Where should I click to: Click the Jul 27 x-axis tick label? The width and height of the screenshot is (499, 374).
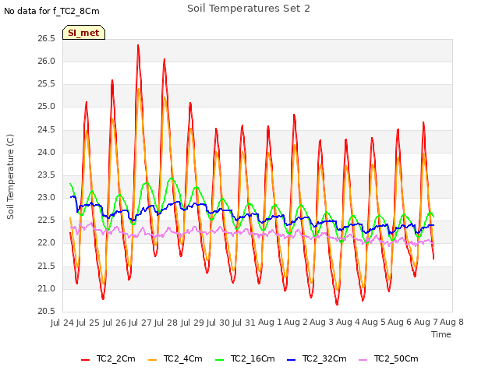pyautogui.click(x=140, y=323)
